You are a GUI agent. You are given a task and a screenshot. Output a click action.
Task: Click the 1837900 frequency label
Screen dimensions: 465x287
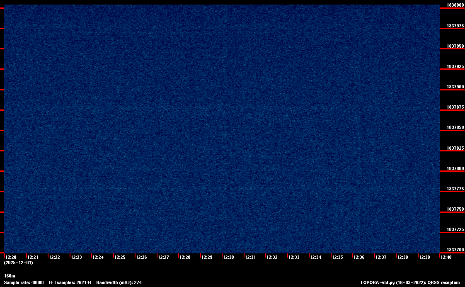click(455, 87)
